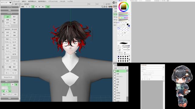Toggle the 点 vertex display button in view toolbar
The width and height of the screenshot is (195, 109).
pos(27,7)
